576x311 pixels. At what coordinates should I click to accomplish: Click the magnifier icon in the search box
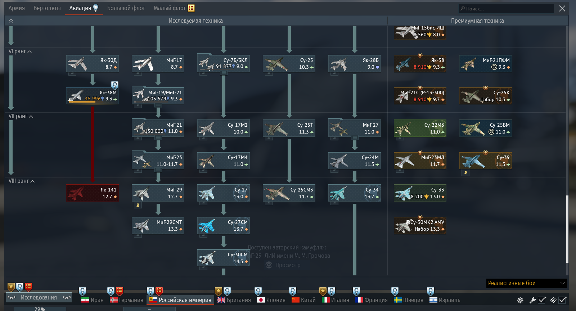click(x=463, y=9)
